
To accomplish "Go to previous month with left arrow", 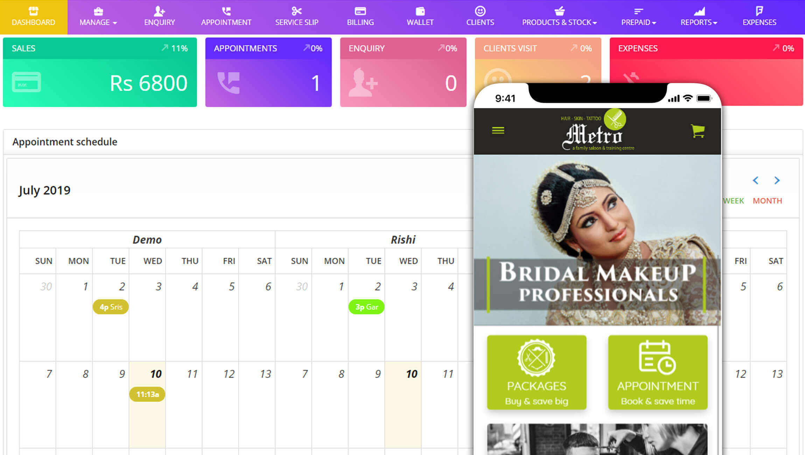I will tap(756, 180).
